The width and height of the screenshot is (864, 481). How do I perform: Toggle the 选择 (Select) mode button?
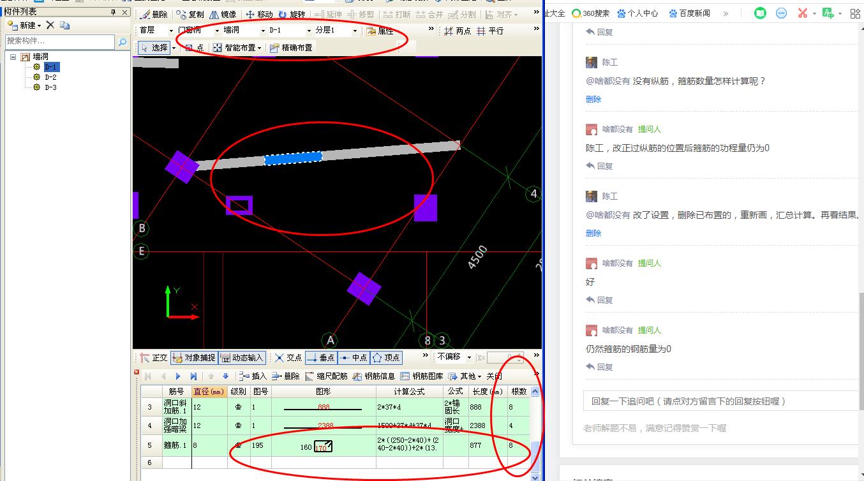tap(153, 47)
